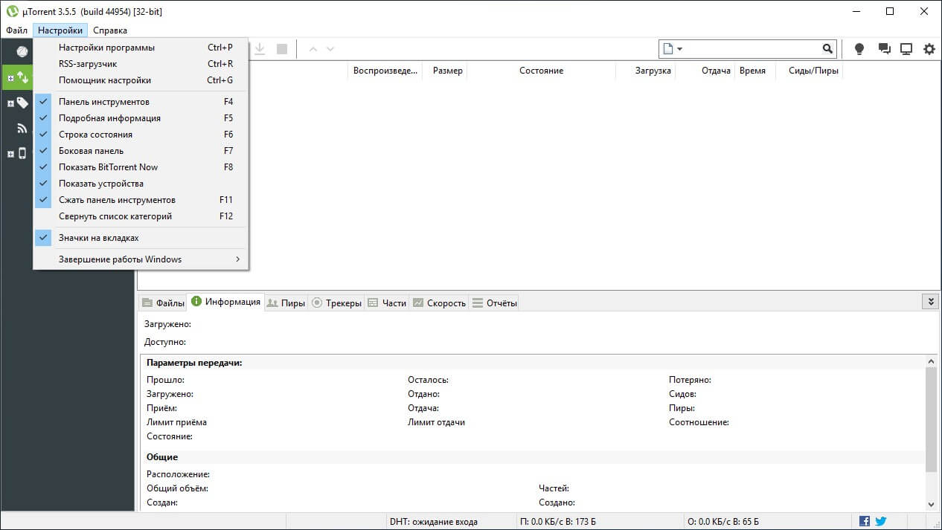Click scroll-down arrow of info pane
942x530 pixels.
(x=931, y=504)
